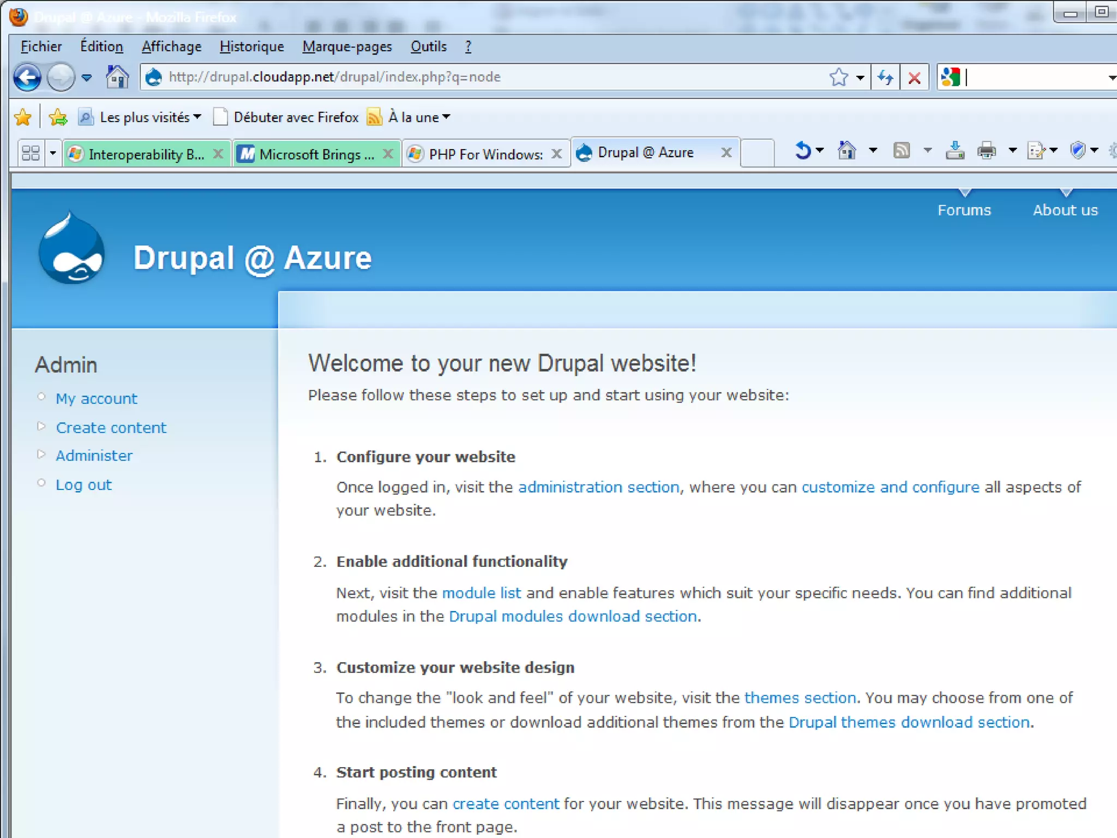Image resolution: width=1117 pixels, height=838 pixels.
Task: Go back with the blue back arrow
Action: pos(27,77)
